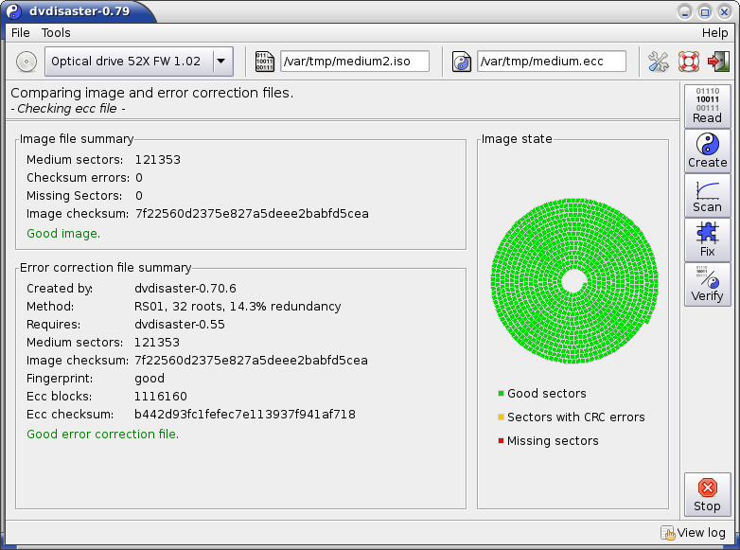Click the Read action button
The height and width of the screenshot is (550, 740).
coord(707,106)
